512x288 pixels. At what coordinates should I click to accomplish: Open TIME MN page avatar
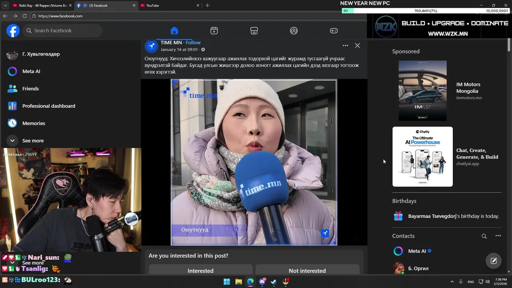(151, 46)
